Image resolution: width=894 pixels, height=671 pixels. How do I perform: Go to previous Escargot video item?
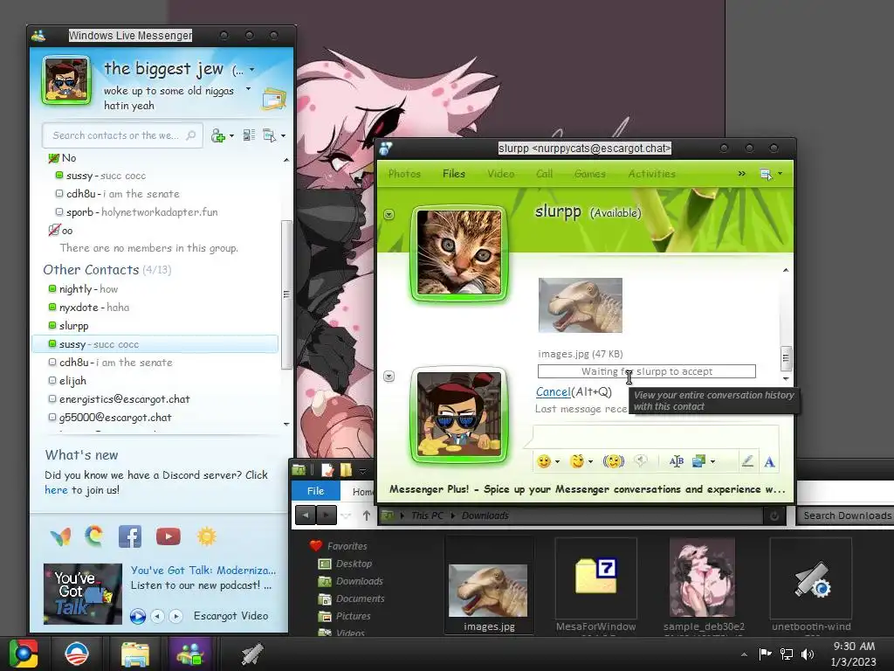157,616
